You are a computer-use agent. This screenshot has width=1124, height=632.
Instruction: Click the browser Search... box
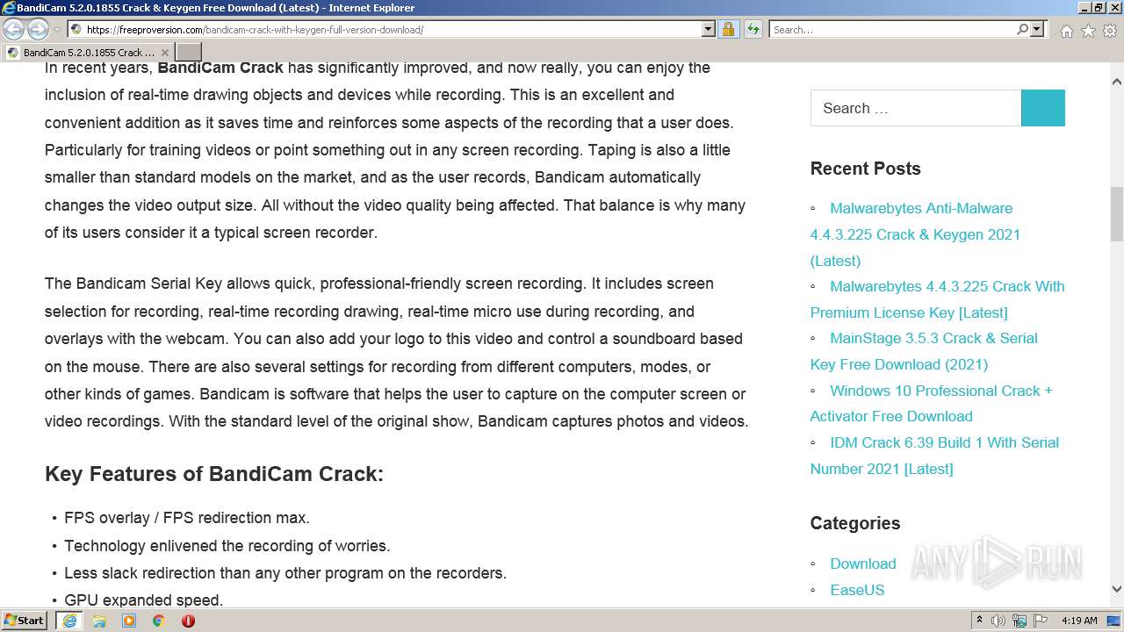click(x=892, y=29)
